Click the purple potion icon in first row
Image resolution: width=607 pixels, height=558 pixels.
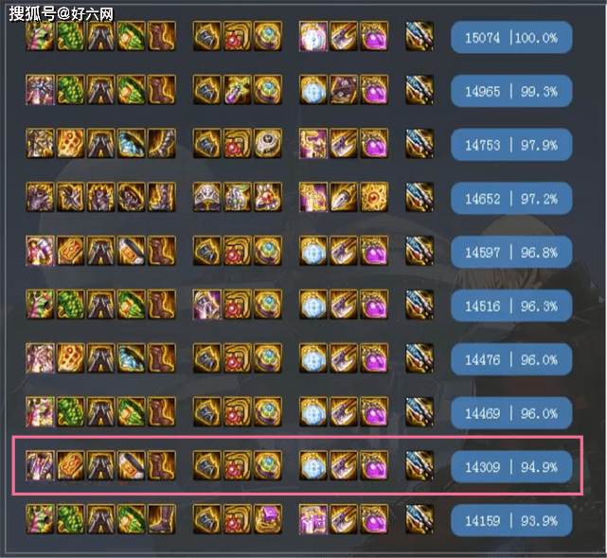pos(374,36)
